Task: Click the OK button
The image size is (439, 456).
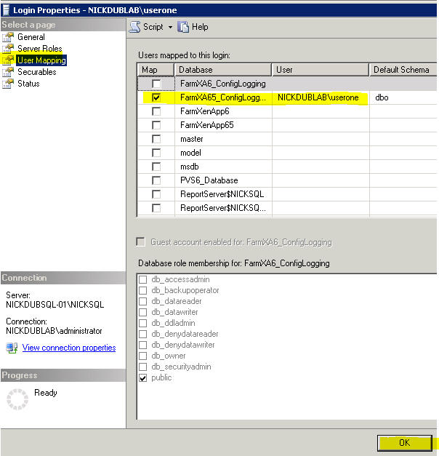Action: (x=404, y=443)
